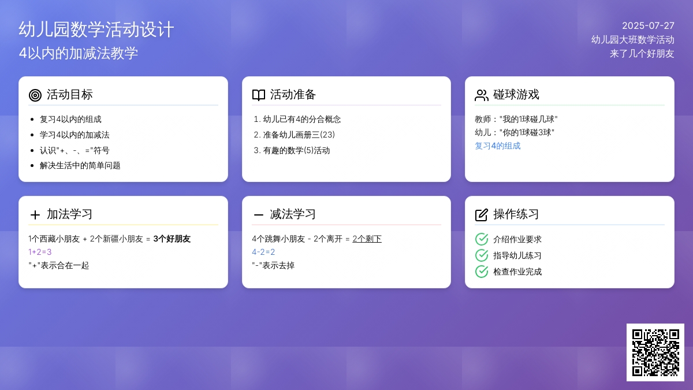Click the text 检查作业完成
The width and height of the screenshot is (693, 390).
(x=517, y=272)
